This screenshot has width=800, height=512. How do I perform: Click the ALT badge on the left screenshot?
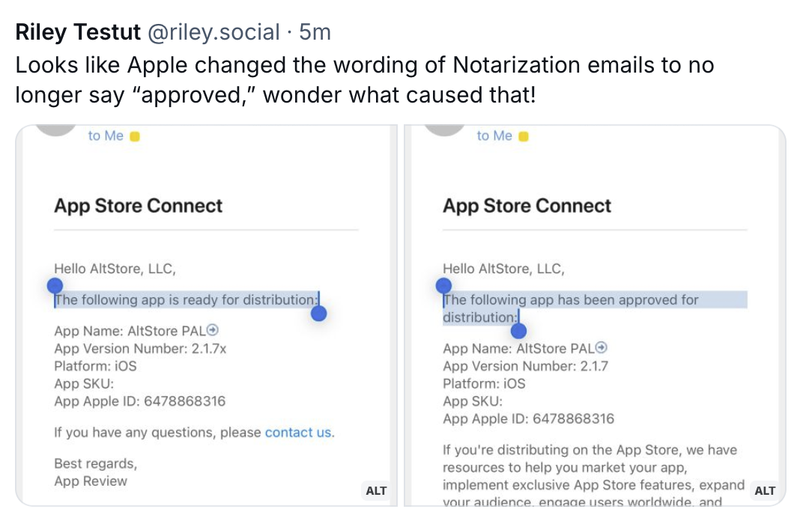point(376,491)
